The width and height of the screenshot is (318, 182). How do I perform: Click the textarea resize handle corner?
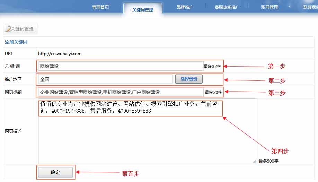pyautogui.click(x=255, y=162)
